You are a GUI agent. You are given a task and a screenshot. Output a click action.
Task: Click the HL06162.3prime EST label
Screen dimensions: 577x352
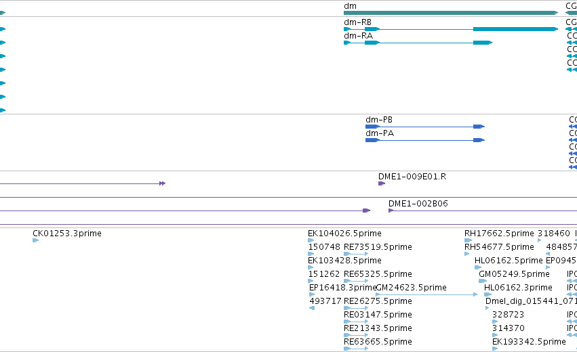[518, 287]
